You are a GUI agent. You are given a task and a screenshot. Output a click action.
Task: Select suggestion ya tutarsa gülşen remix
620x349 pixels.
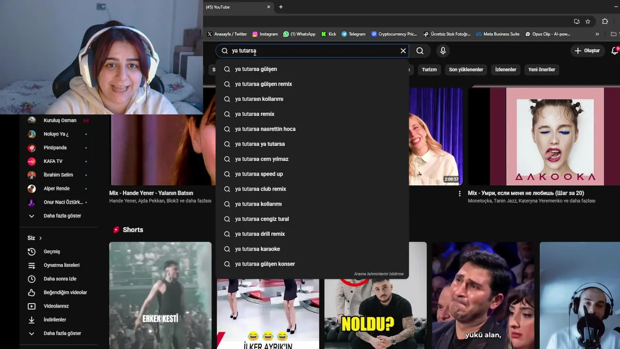tap(312, 84)
